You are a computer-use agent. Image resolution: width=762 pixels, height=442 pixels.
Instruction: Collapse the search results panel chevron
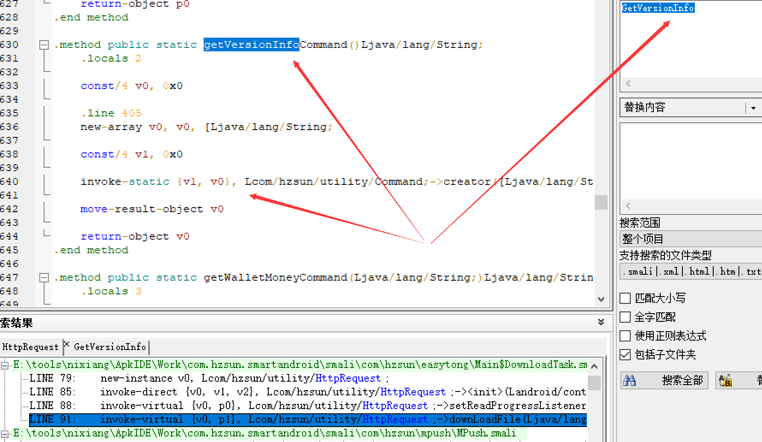pyautogui.click(x=601, y=322)
